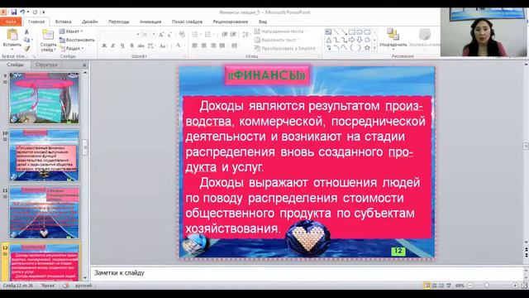
Task: Switch to the Главная ribbon tab
Action: [x=36, y=22]
